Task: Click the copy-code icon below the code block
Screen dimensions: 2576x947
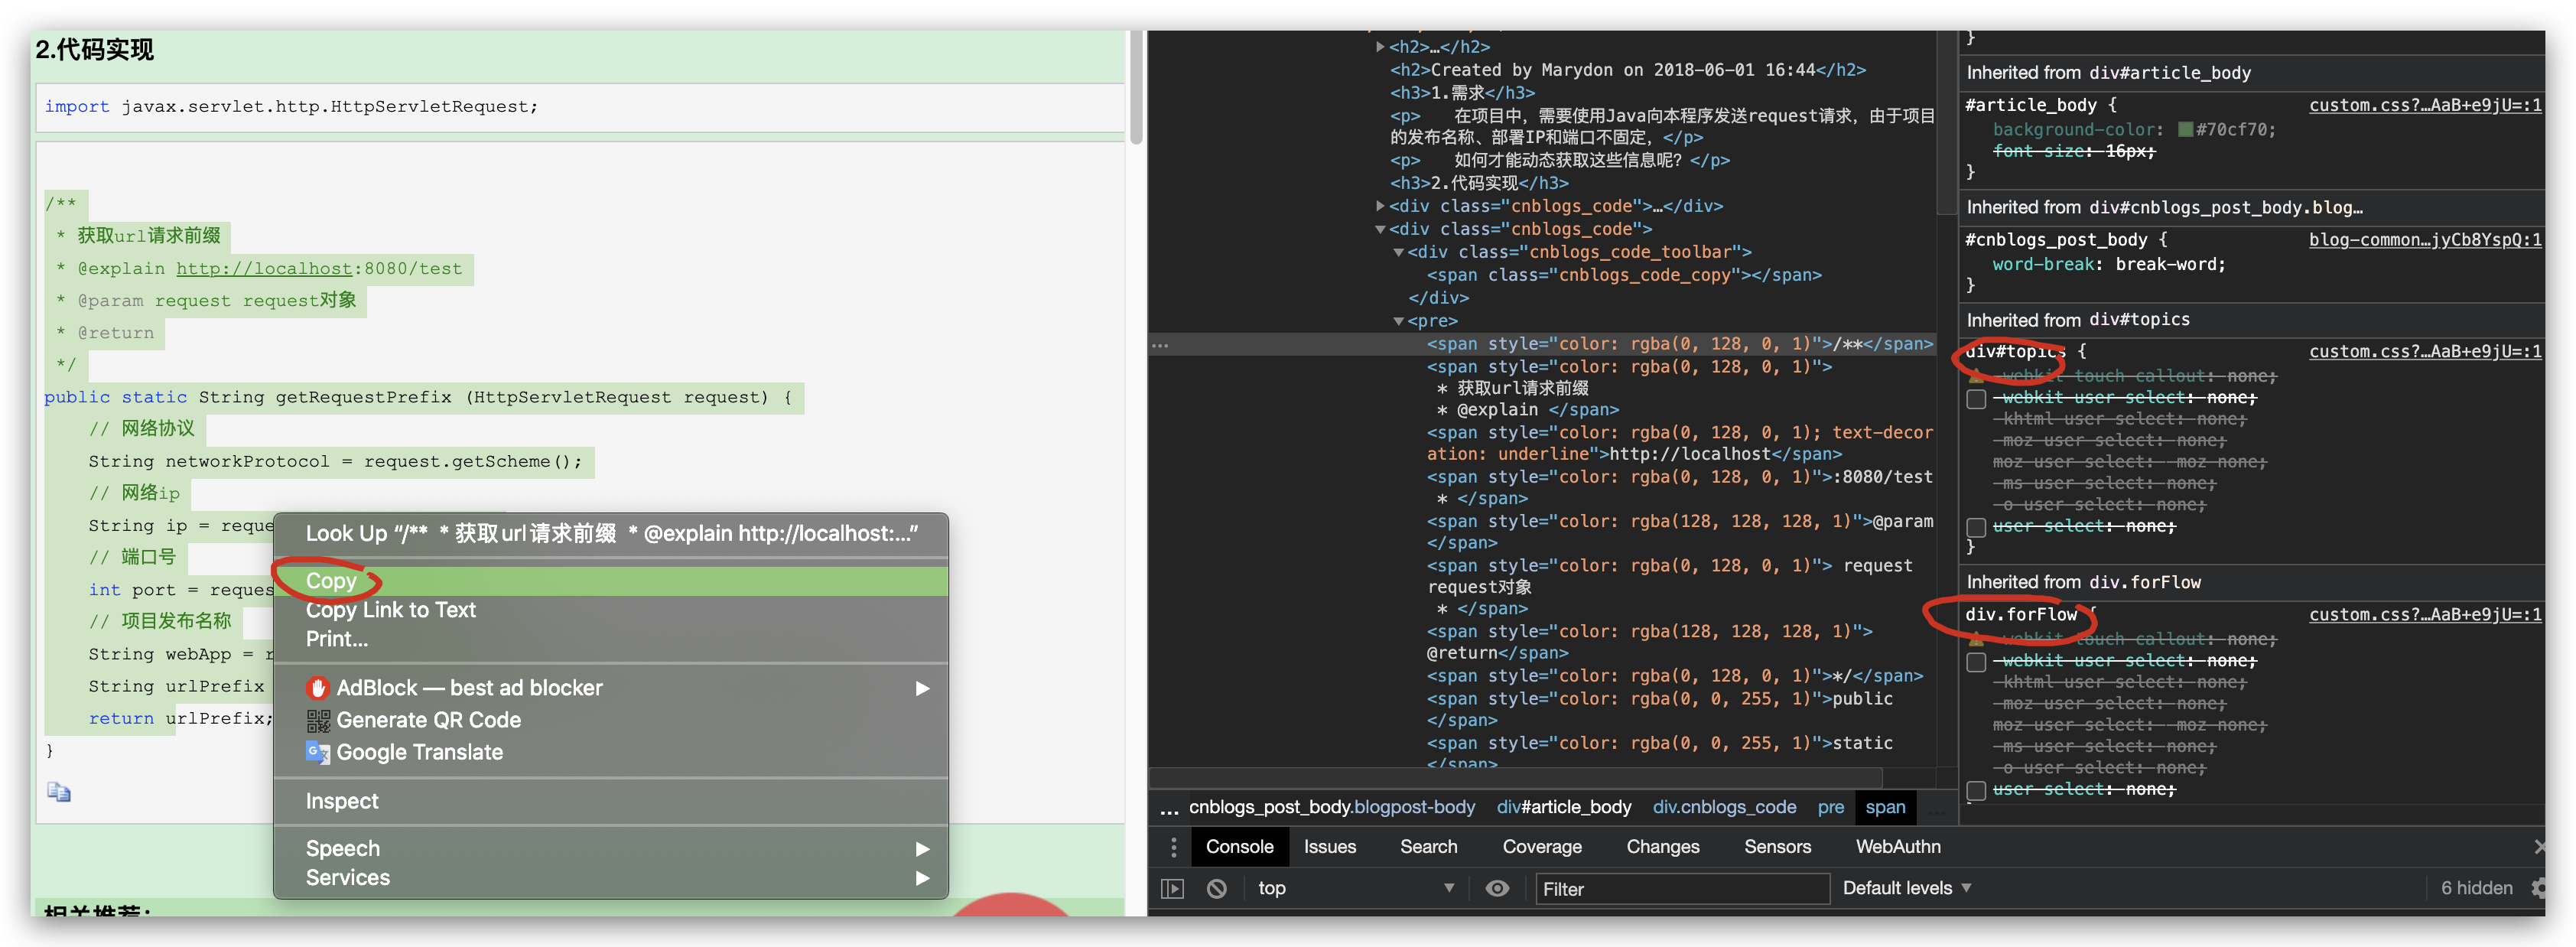Action: (59, 792)
